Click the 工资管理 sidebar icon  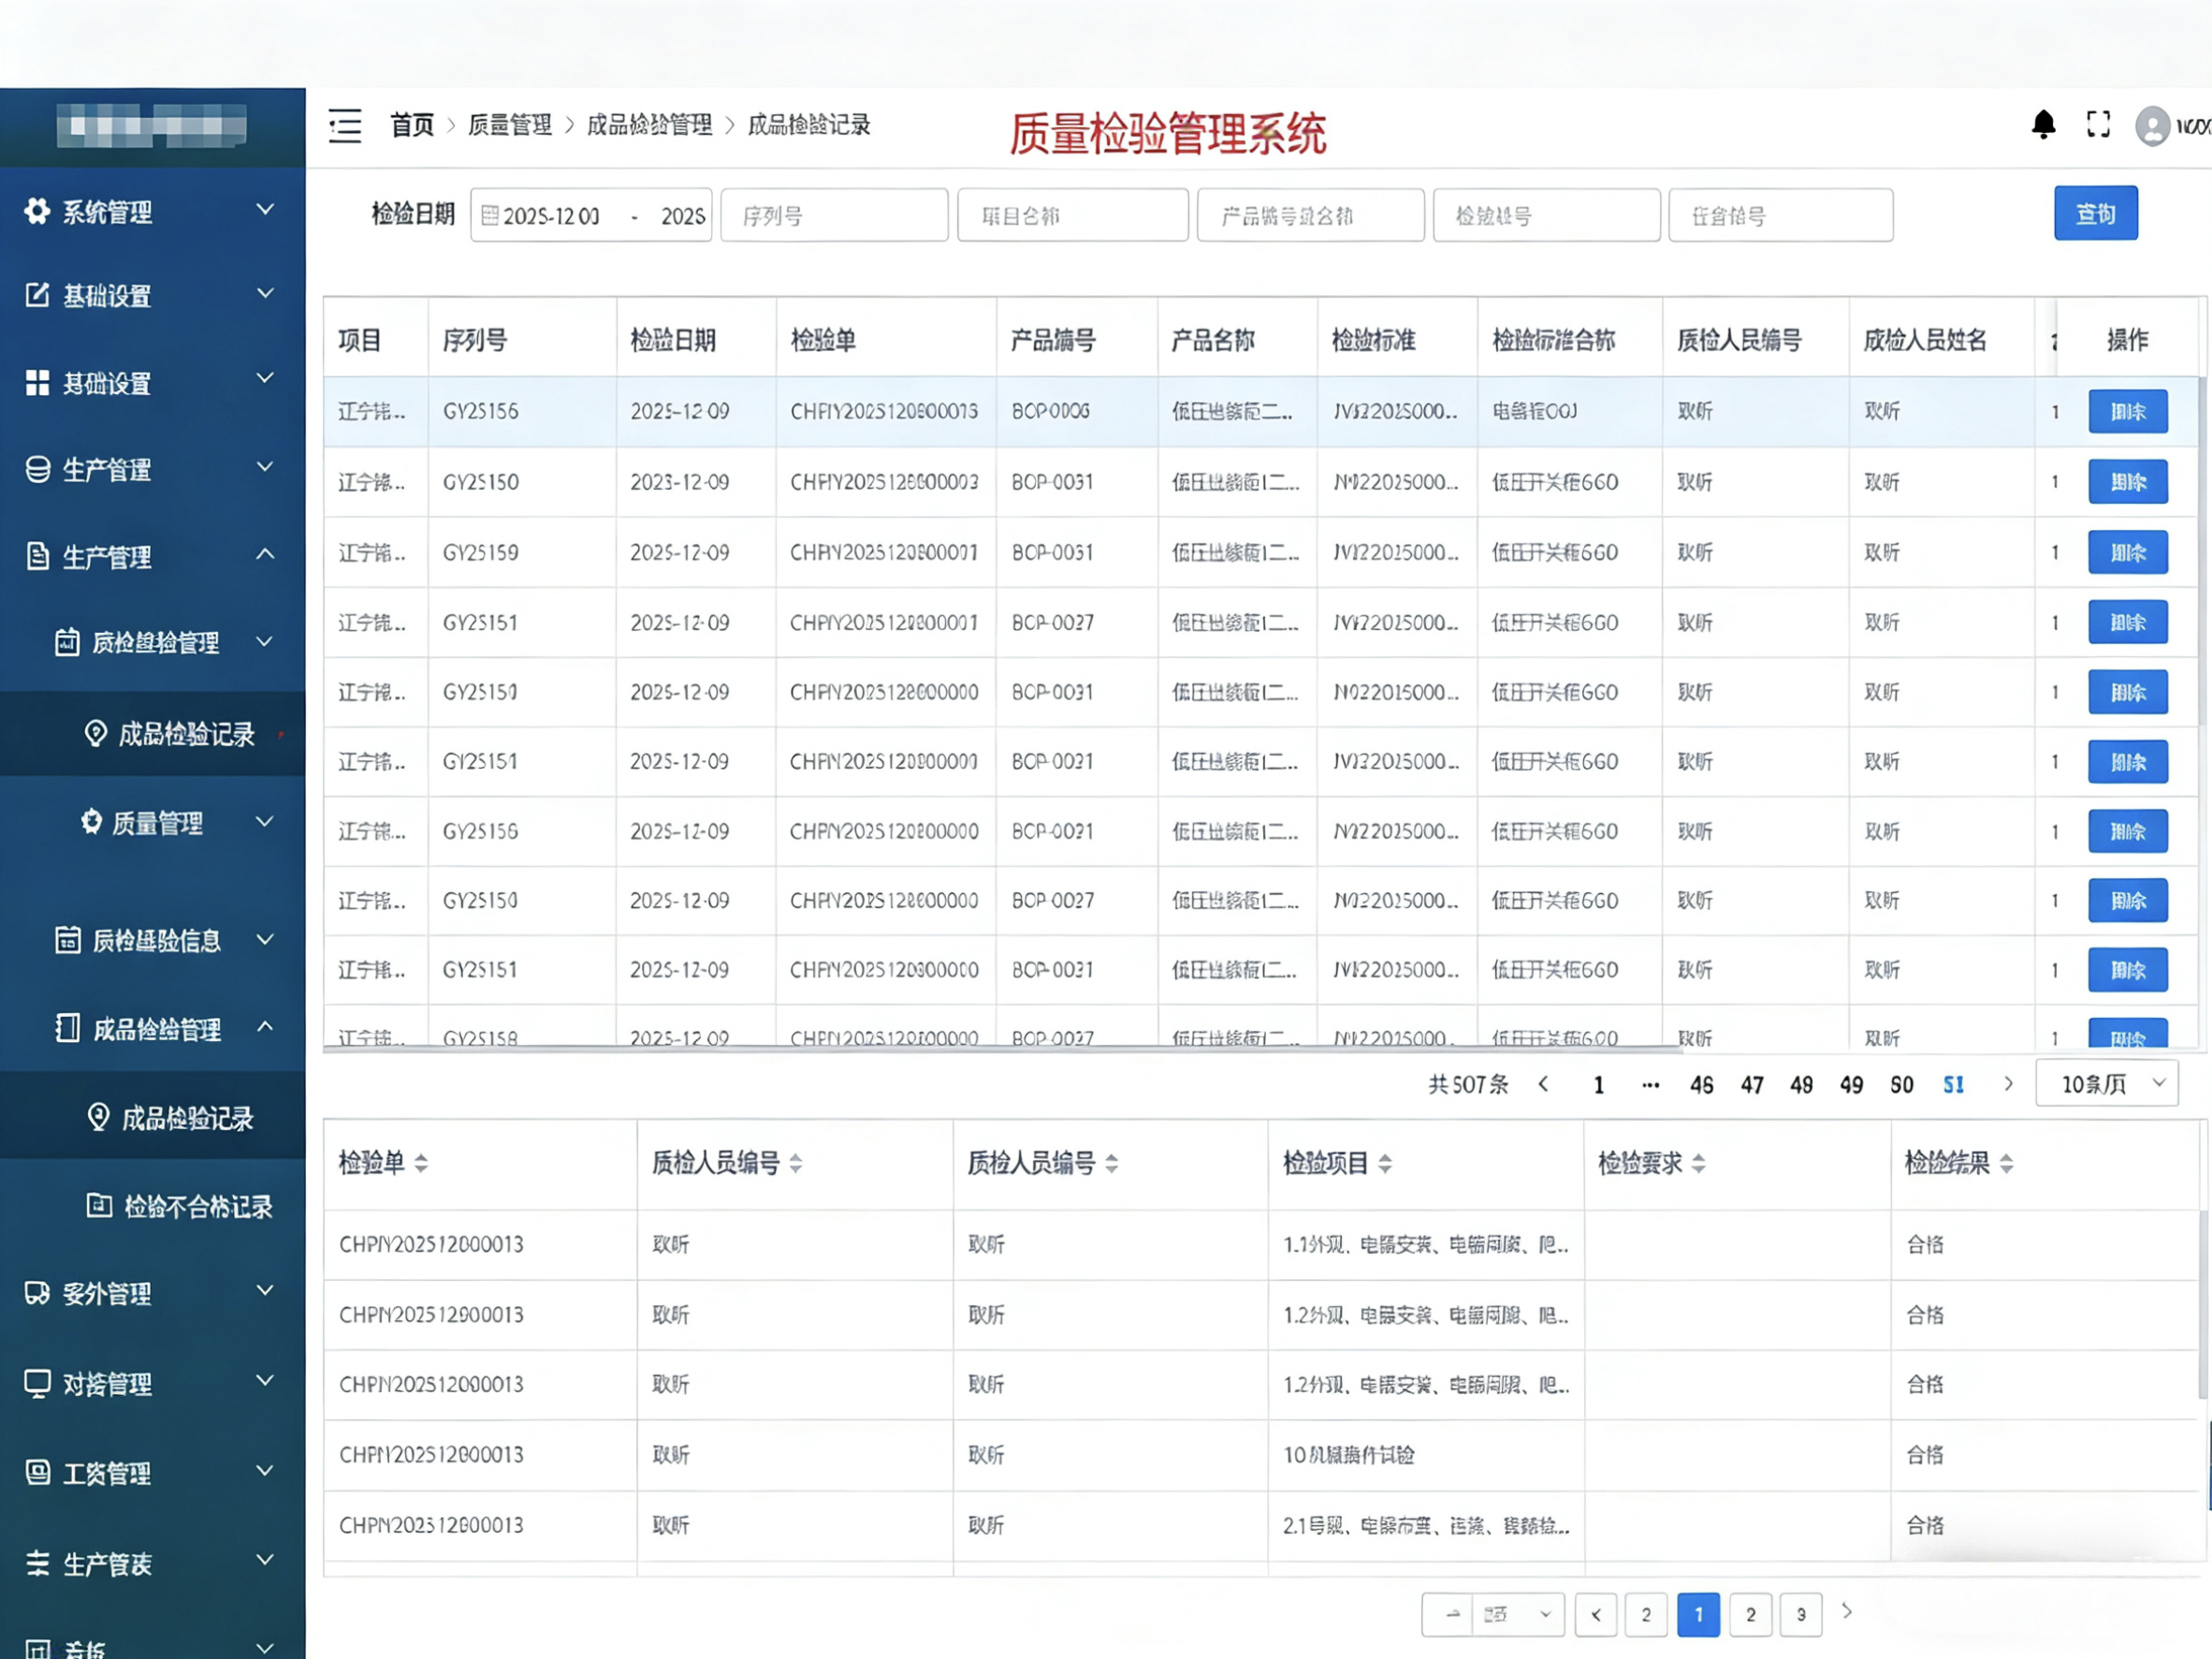click(37, 1472)
